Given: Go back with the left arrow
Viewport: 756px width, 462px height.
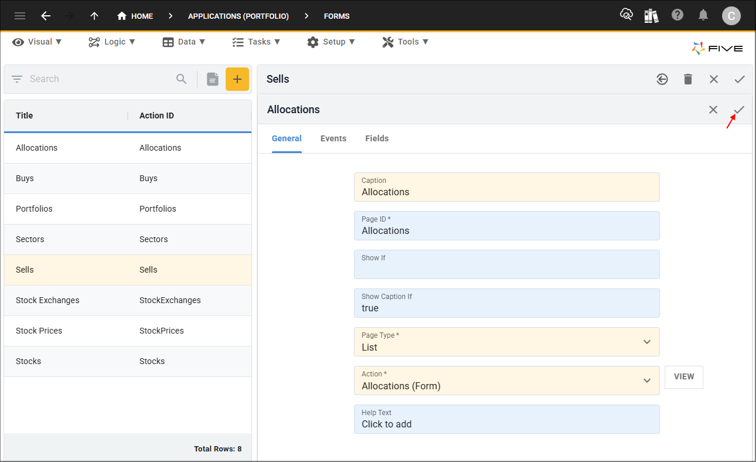Looking at the screenshot, I should (46, 16).
